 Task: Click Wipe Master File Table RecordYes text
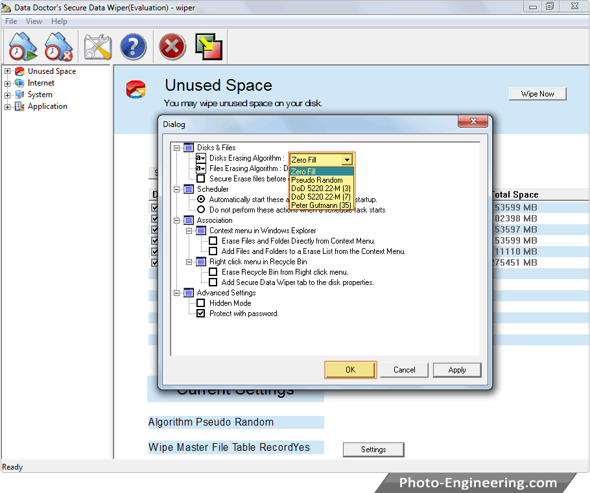point(229,447)
